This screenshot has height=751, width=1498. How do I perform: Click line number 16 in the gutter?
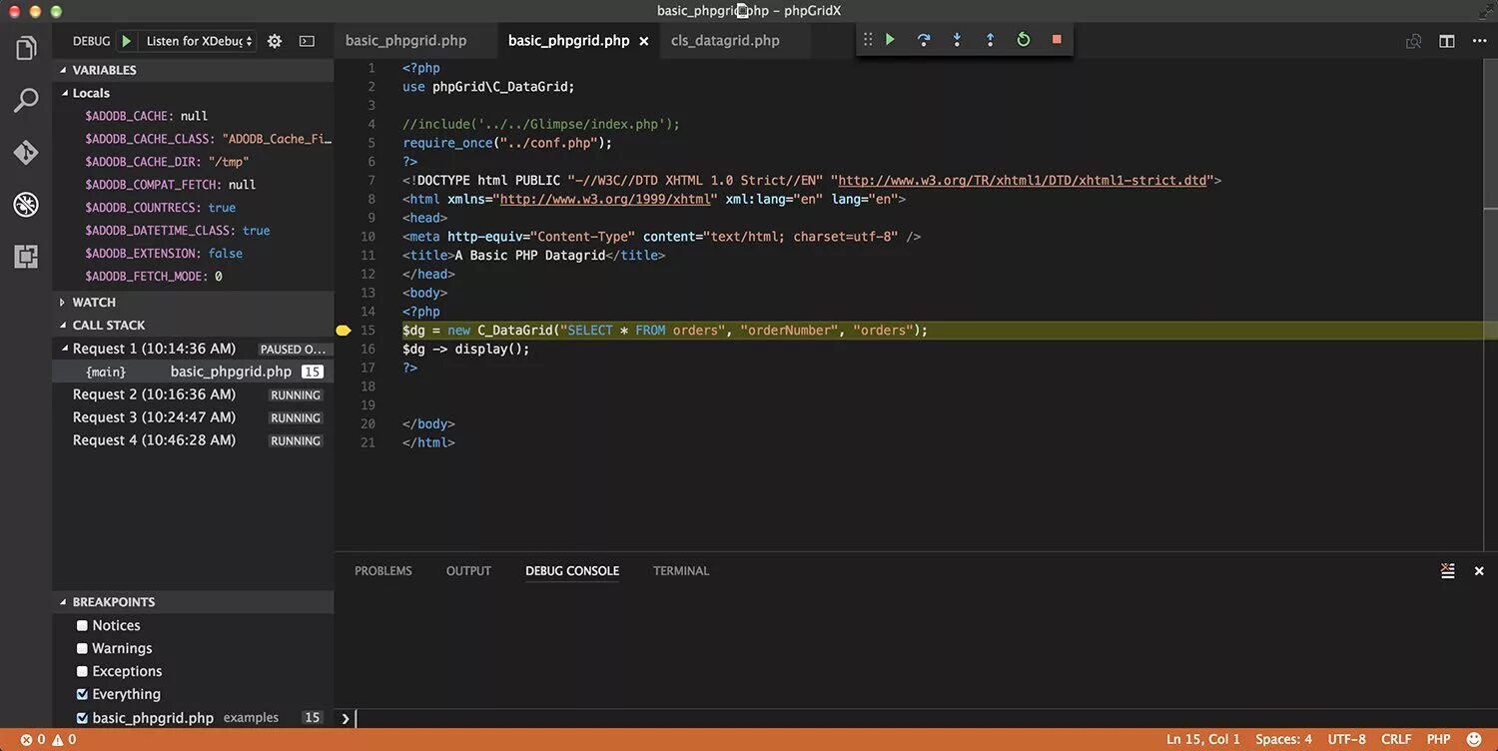point(368,349)
